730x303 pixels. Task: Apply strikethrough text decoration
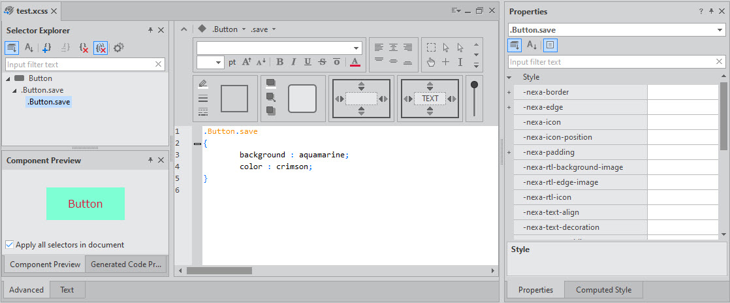(322, 62)
